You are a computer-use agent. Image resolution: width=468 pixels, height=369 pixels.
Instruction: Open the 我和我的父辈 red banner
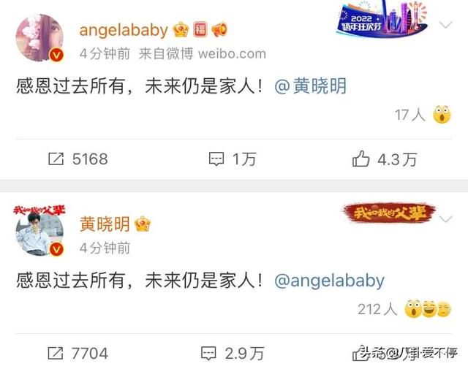[389, 213]
